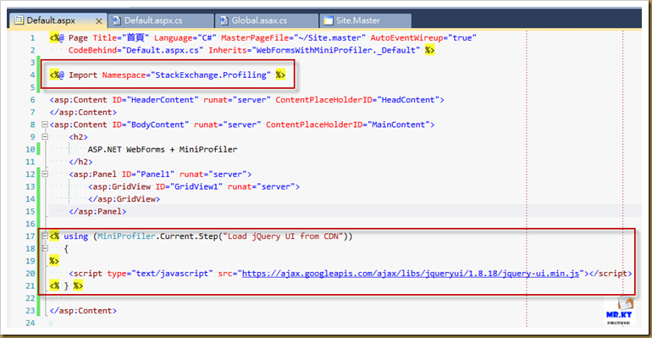The width and height of the screenshot is (652, 338).
Task: Click line number 1 in the gutter
Action: [32, 38]
